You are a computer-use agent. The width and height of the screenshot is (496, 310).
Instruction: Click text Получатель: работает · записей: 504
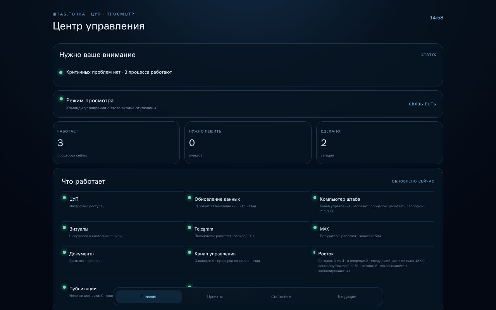(350, 236)
